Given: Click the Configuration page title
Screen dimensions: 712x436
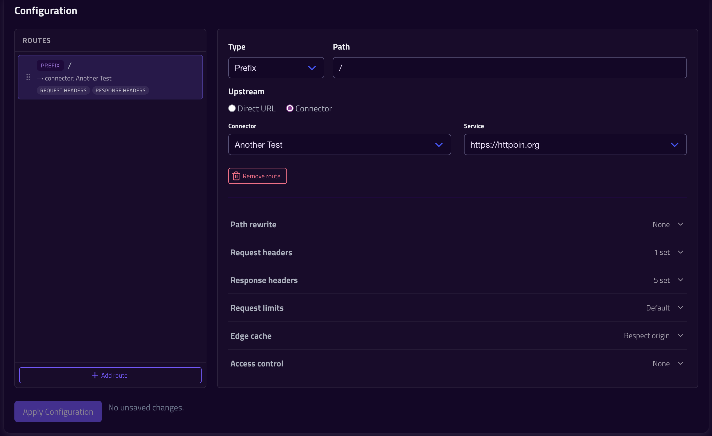Looking at the screenshot, I should (46, 11).
